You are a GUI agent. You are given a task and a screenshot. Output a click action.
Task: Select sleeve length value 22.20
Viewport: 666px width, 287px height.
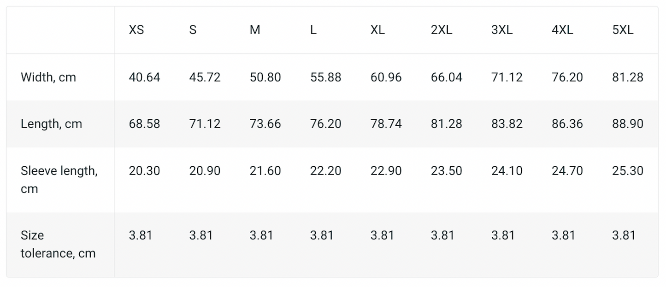(x=325, y=171)
